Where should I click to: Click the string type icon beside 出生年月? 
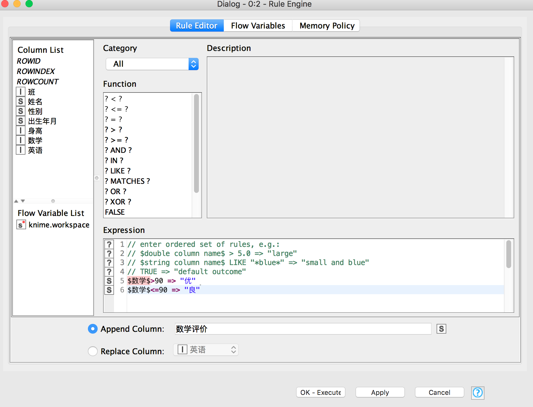21,121
